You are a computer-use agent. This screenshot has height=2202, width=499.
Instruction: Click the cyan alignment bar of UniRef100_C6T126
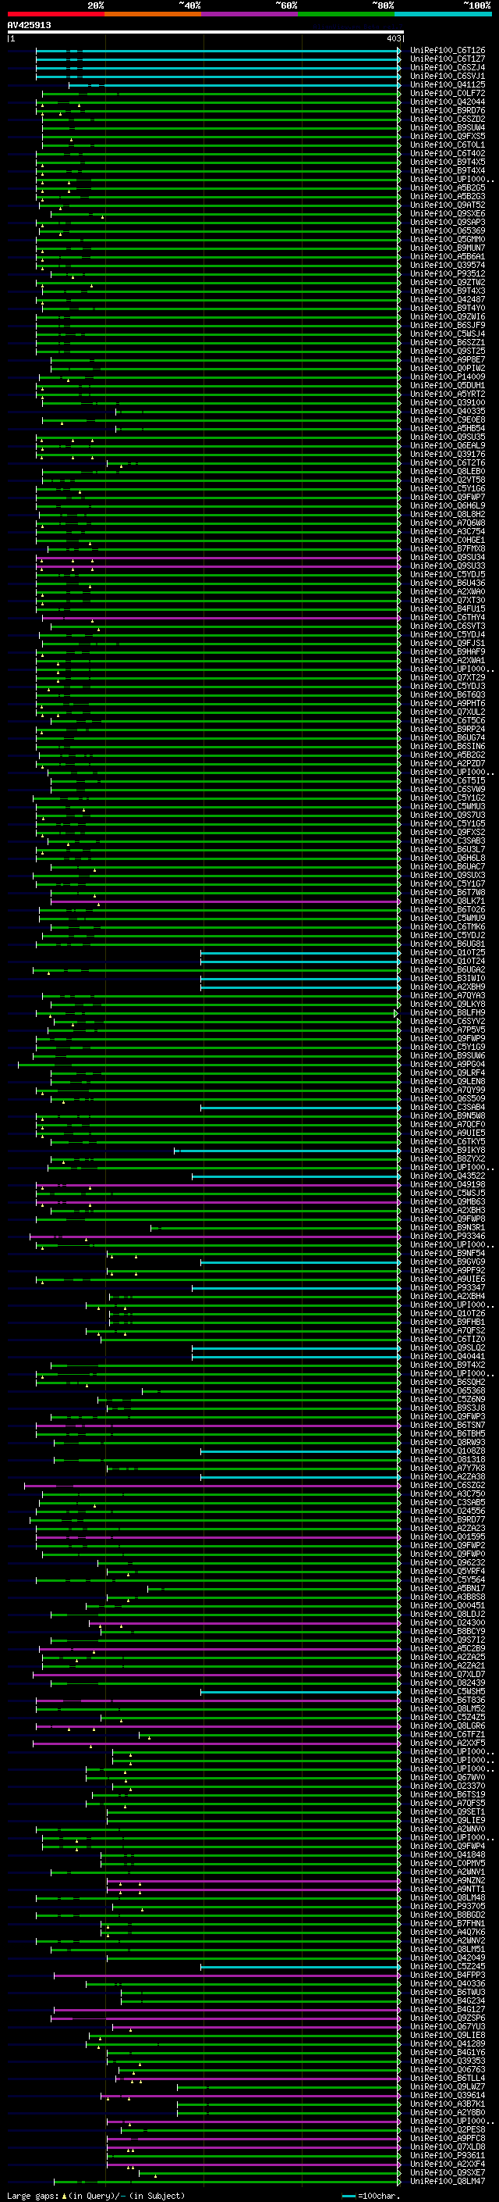click(218, 52)
